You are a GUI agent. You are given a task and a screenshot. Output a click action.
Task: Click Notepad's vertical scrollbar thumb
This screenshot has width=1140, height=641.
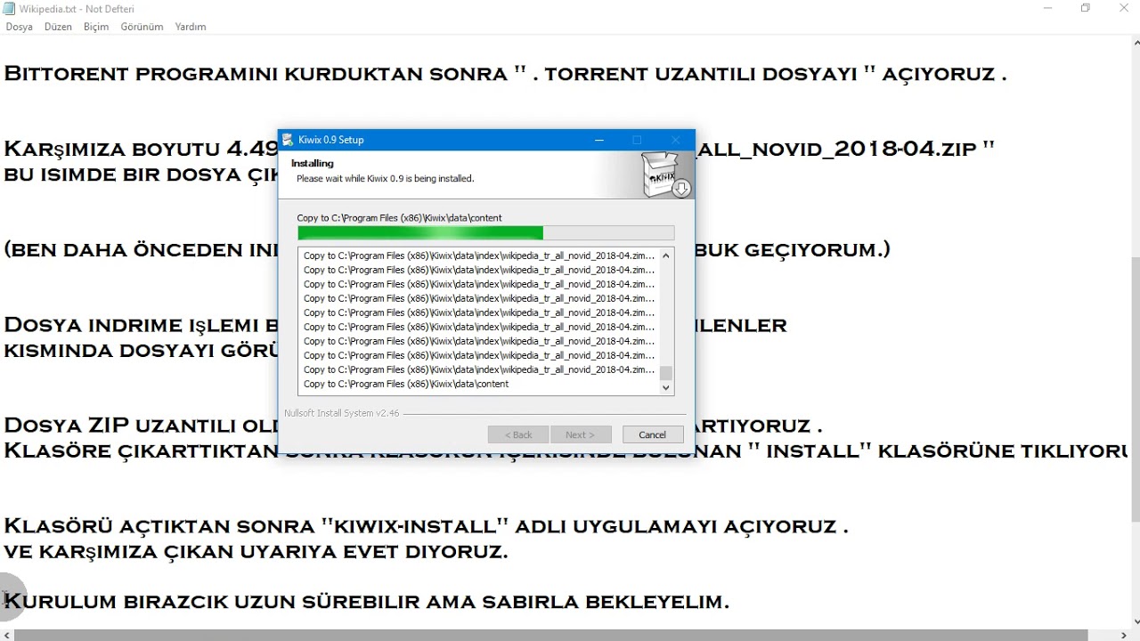pyautogui.click(x=1135, y=389)
